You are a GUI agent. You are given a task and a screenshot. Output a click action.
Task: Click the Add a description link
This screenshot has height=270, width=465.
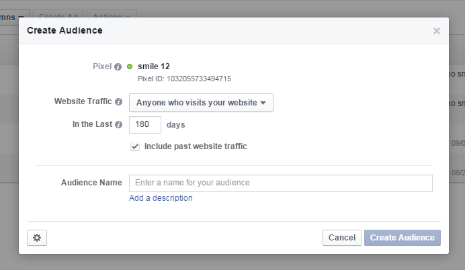[161, 198]
